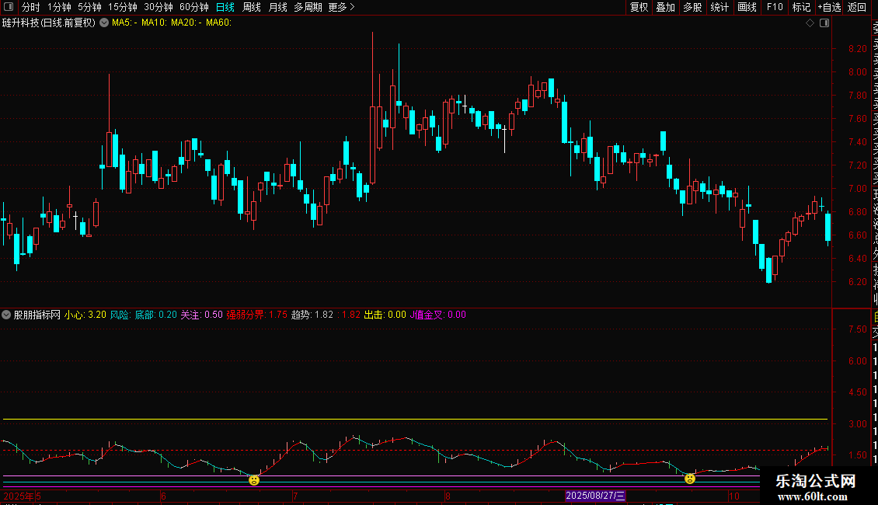878x505 pixels.
Task: Expand the main chart indicator dropdown arrow
Action: click(104, 23)
